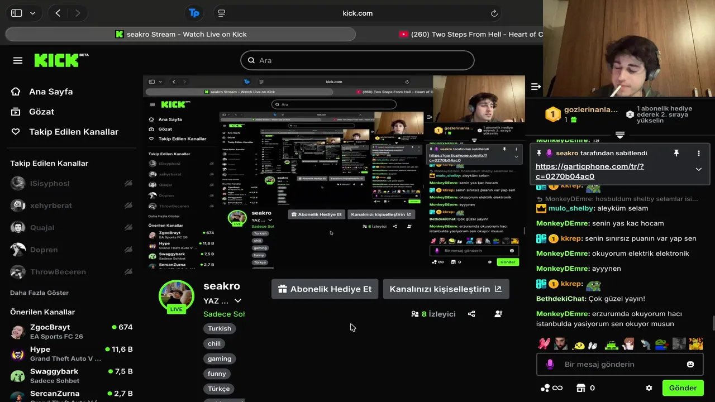The image size is (715, 402).
Task: Open followed channel ISisyphosI
Action: pos(50,184)
